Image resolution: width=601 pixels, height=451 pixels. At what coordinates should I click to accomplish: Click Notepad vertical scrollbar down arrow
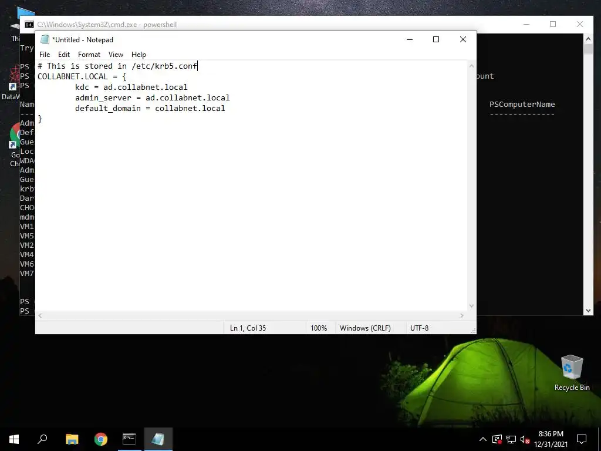471,306
